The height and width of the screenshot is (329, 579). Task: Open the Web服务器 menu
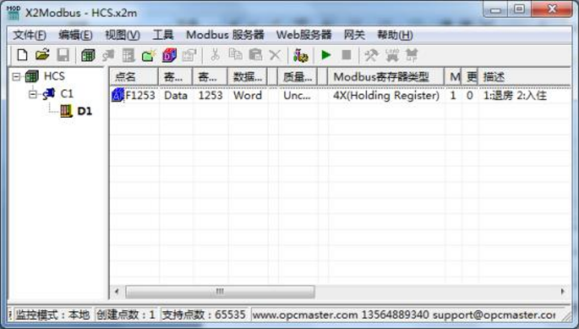pyautogui.click(x=304, y=35)
